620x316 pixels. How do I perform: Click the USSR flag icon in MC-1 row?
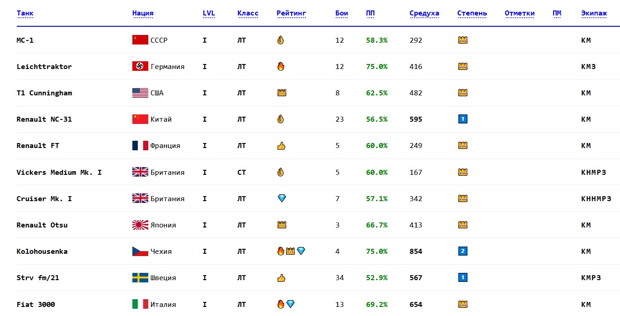click(140, 40)
